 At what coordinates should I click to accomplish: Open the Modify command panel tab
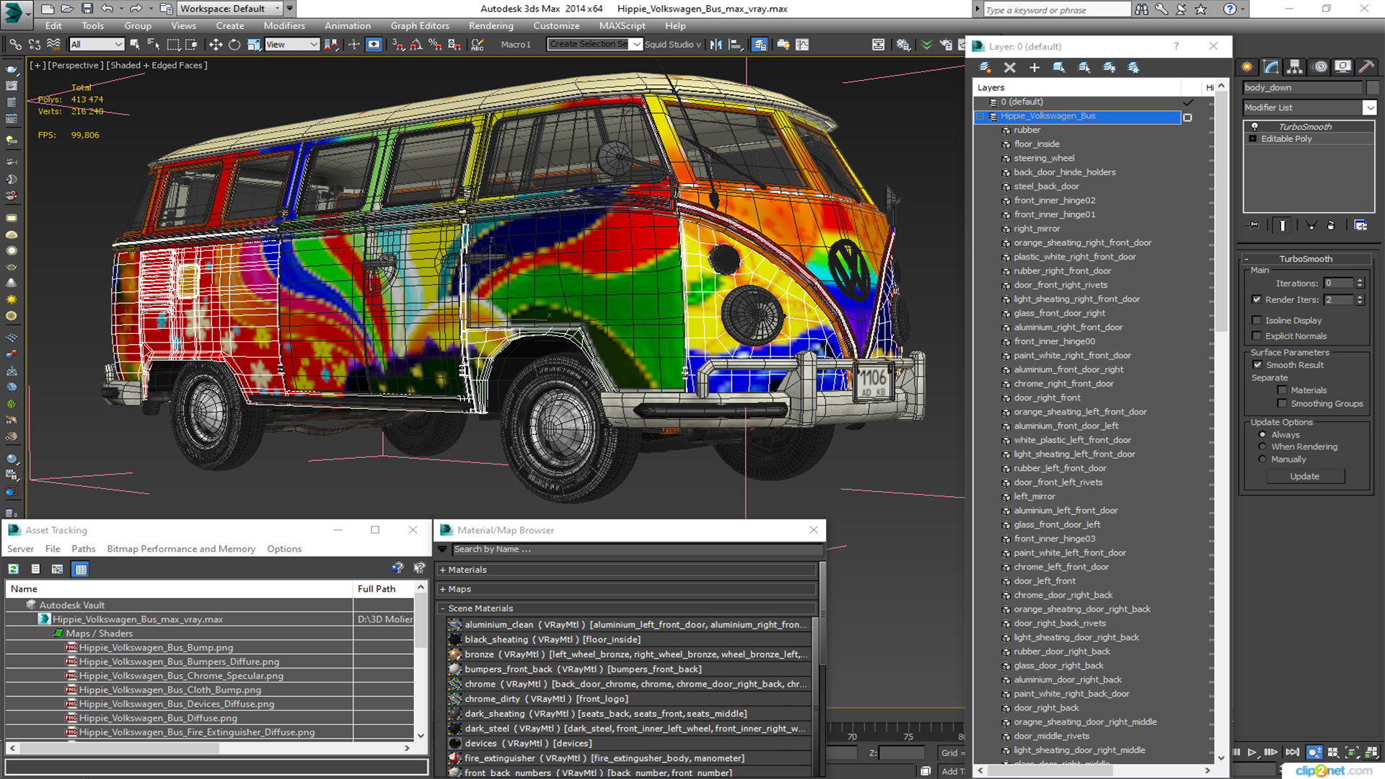coord(1271,66)
